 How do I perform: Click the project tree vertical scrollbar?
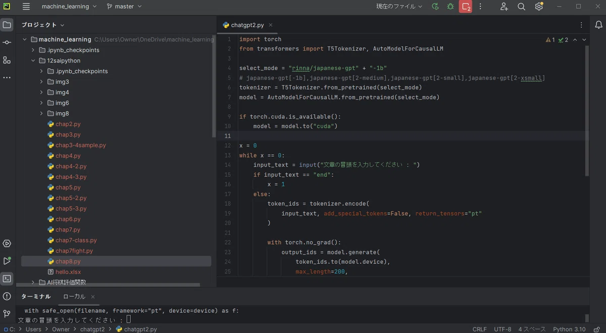click(x=214, y=86)
